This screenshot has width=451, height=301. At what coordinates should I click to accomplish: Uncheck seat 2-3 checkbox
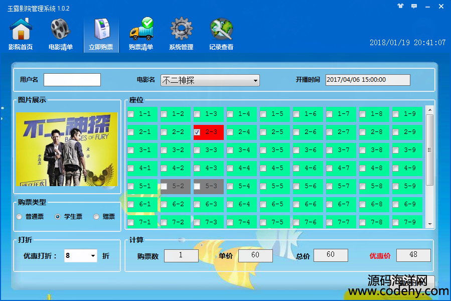[197, 132]
